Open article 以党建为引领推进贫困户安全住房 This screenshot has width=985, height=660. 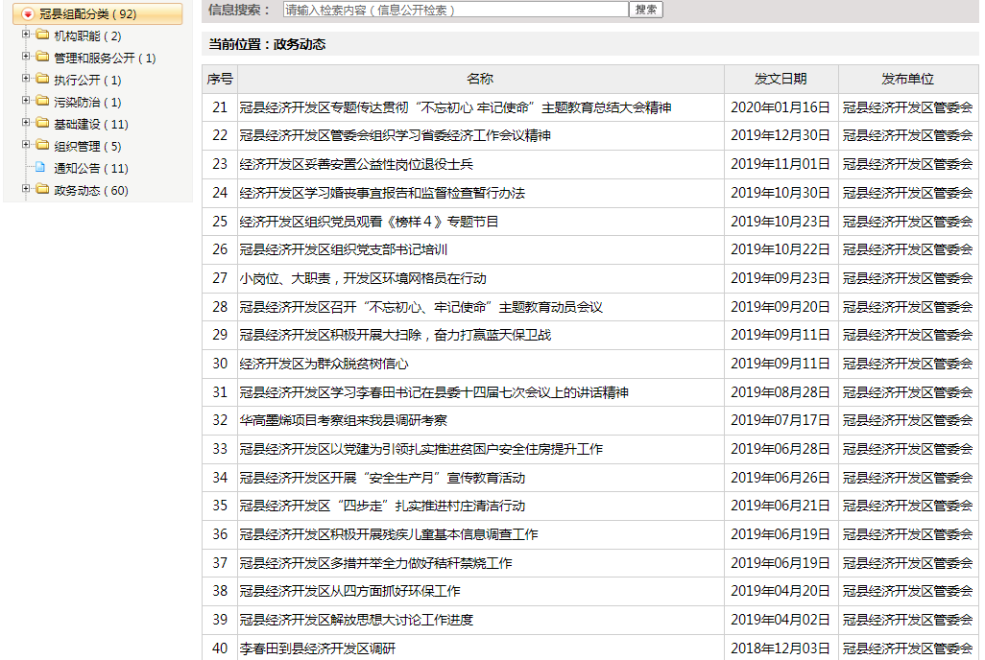point(420,449)
